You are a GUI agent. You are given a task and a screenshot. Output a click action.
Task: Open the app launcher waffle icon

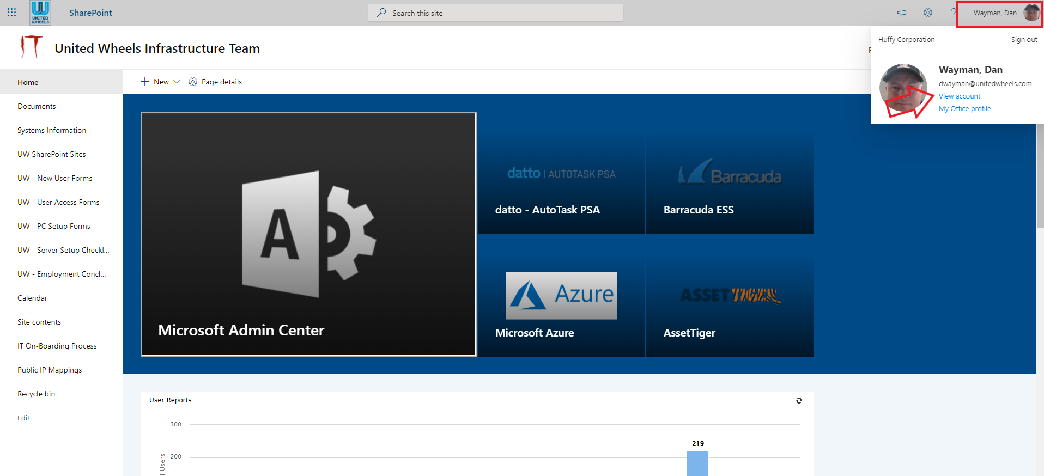pos(11,13)
